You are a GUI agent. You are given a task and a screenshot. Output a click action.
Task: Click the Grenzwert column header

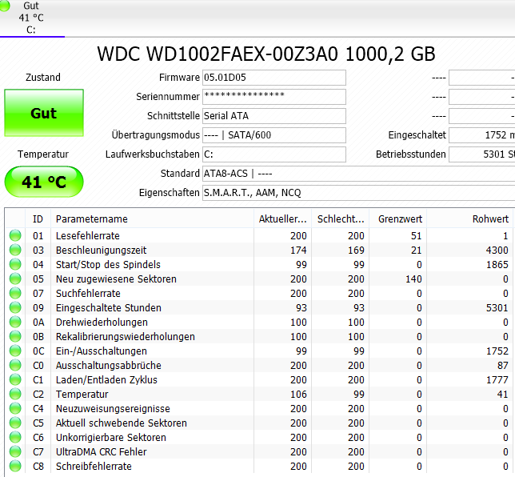pyautogui.click(x=398, y=219)
